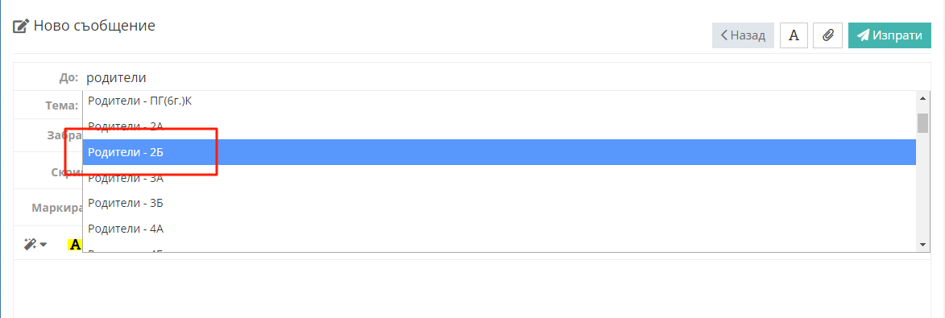
Task: Select Родители - 2Б from the dropdown
Action: coord(499,152)
